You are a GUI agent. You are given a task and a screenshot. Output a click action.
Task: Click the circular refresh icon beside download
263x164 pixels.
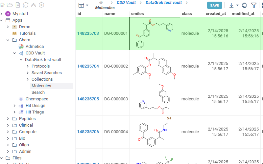pyautogui.click(x=244, y=5)
